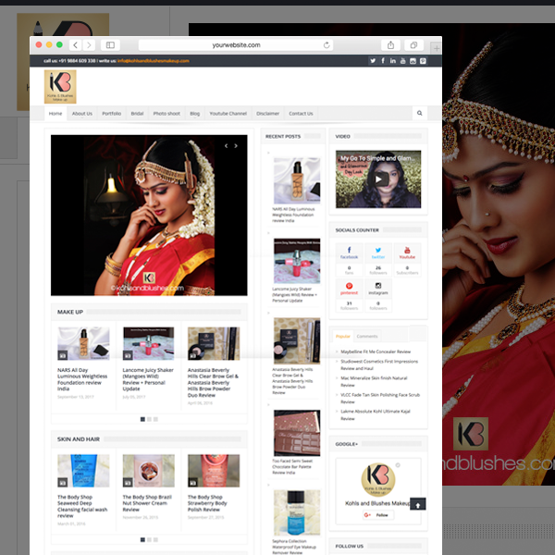Select first pagination dot under Make Up
Image resolution: width=555 pixels, height=555 pixels.
(142, 419)
